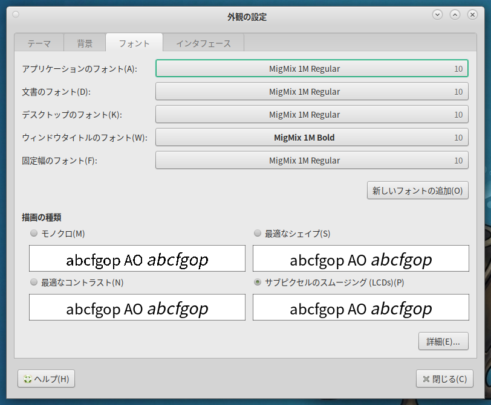The image size is (491, 405).
Task: Go to the インタフェース tab
Action: coord(204,43)
